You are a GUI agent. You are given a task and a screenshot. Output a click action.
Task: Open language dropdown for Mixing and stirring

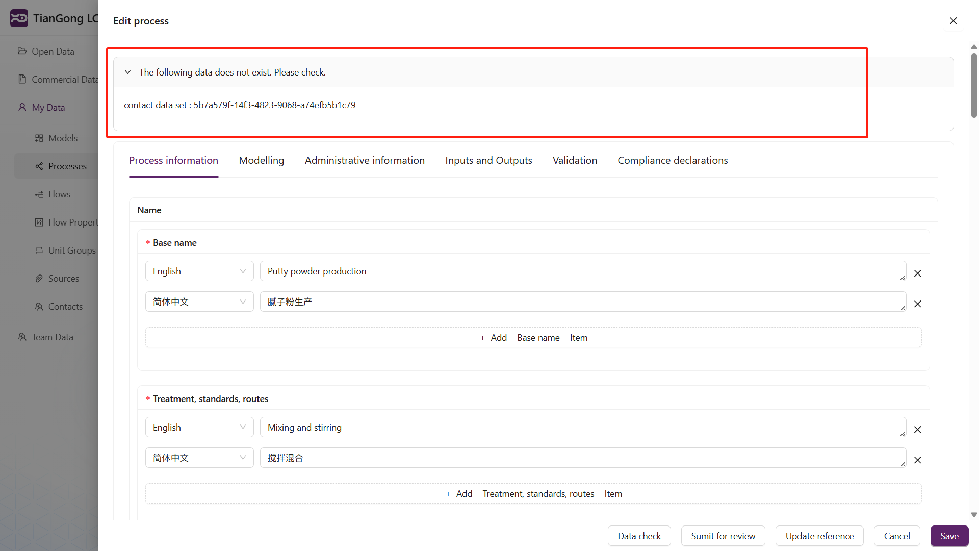click(199, 428)
